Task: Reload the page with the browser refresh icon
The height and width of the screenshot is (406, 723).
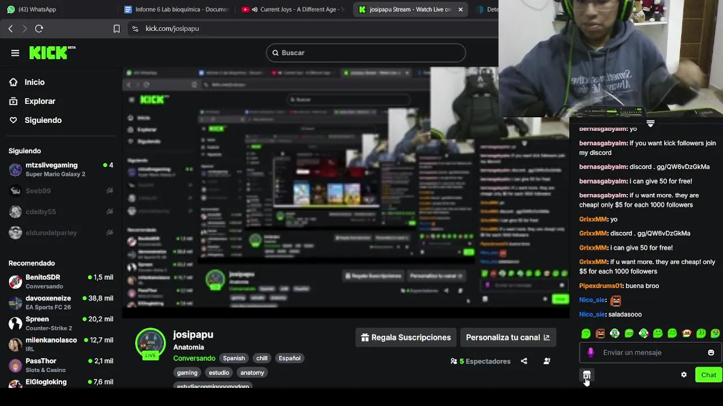Action: (39, 28)
